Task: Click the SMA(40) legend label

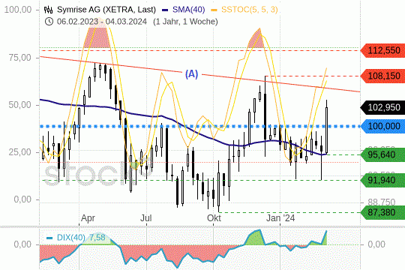Action: tap(188, 10)
